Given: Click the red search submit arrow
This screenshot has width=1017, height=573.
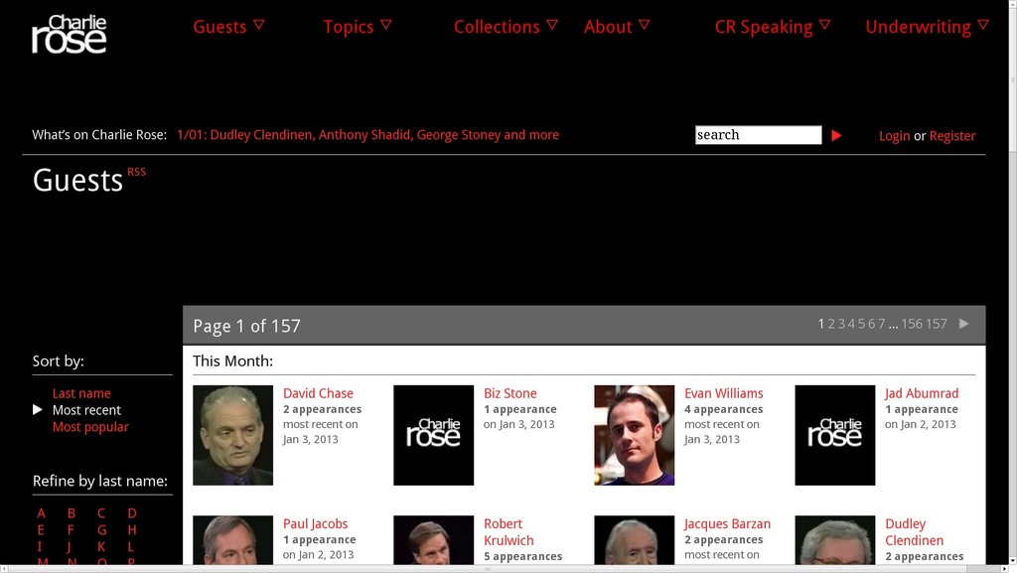Looking at the screenshot, I should pos(836,135).
